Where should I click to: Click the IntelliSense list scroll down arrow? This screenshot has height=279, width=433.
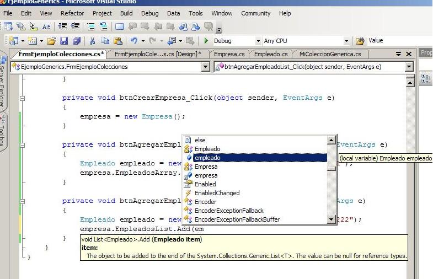[x=332, y=219]
